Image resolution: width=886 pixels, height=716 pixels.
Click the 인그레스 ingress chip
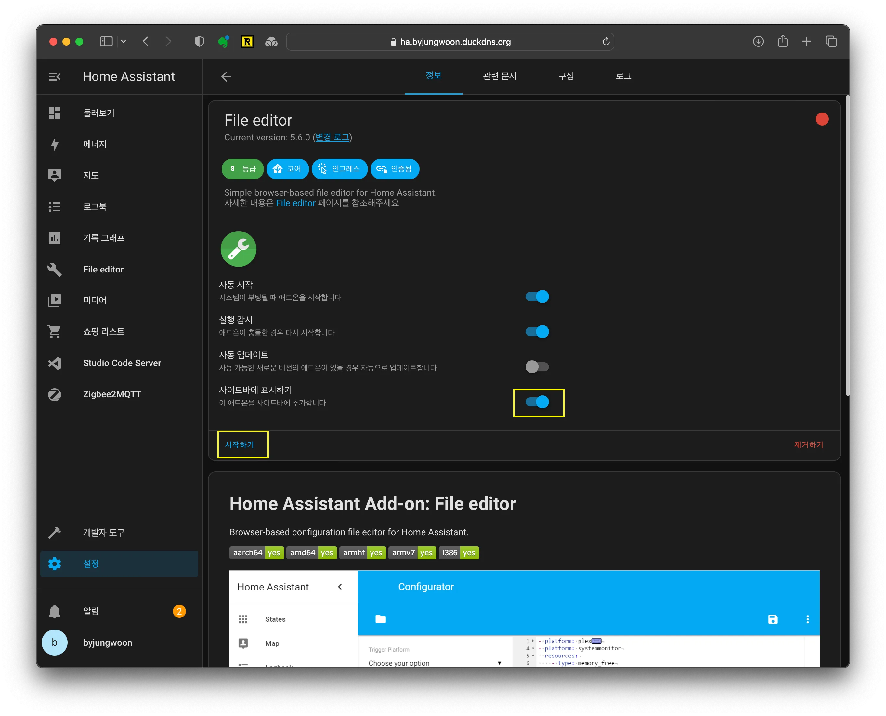(339, 169)
